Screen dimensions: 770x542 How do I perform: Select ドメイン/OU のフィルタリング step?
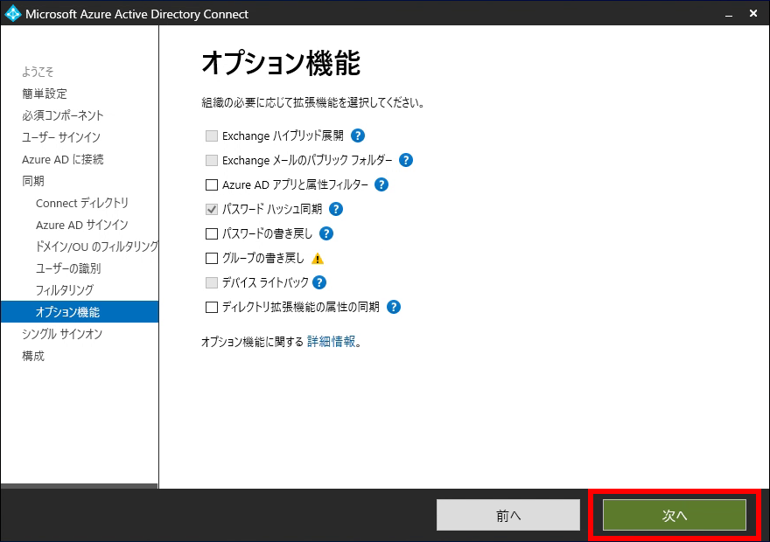coord(97,247)
